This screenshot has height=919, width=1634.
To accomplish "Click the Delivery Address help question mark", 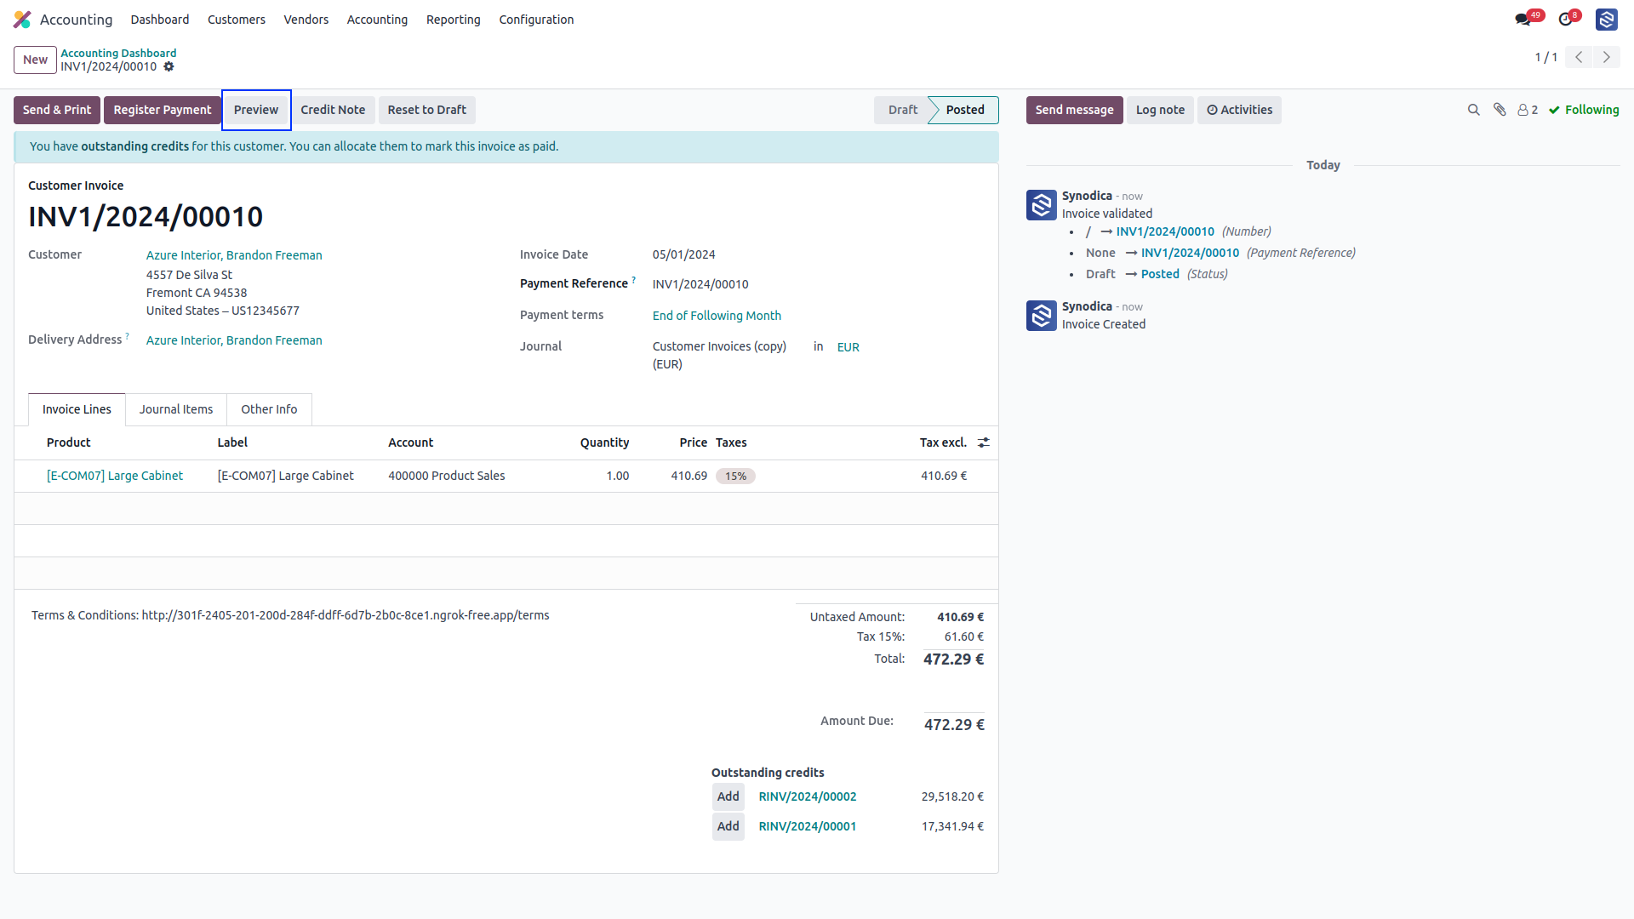I will pos(128,336).
